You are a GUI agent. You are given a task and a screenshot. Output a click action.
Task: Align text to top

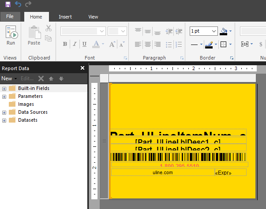pyautogui.click(x=138, y=31)
